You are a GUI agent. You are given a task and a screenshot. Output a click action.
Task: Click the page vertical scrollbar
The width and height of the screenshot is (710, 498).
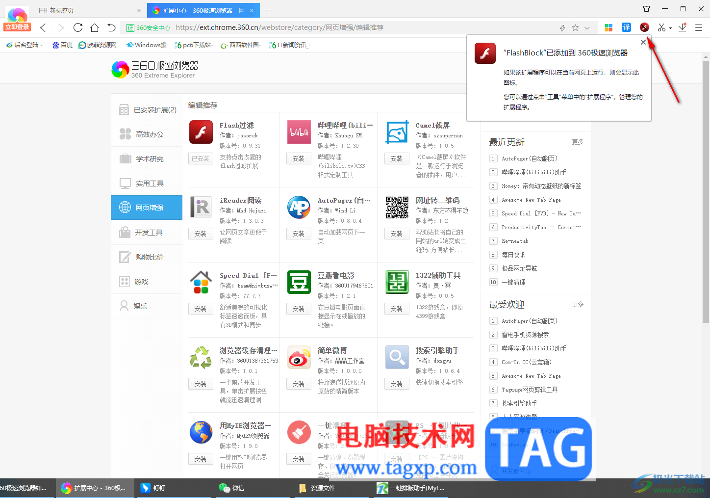point(706,191)
